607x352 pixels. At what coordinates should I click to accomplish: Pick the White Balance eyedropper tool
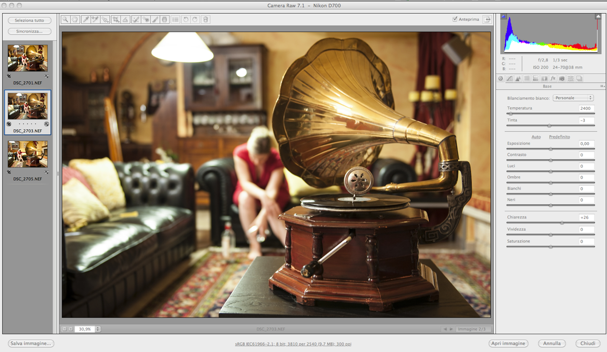pos(86,20)
